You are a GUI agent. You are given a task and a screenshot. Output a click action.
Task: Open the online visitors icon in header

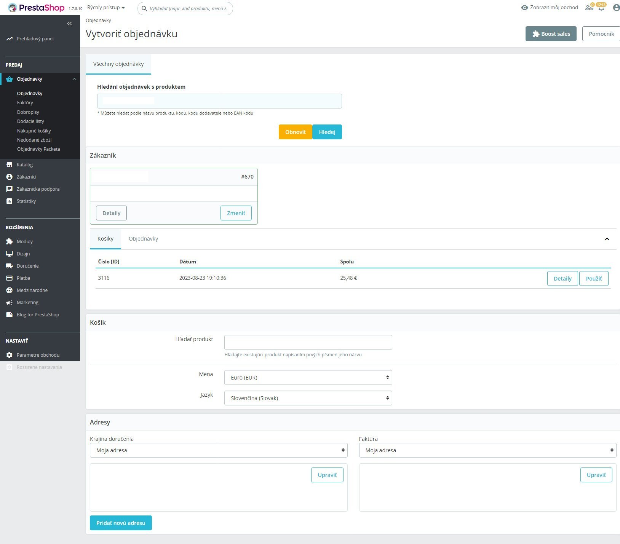click(589, 8)
